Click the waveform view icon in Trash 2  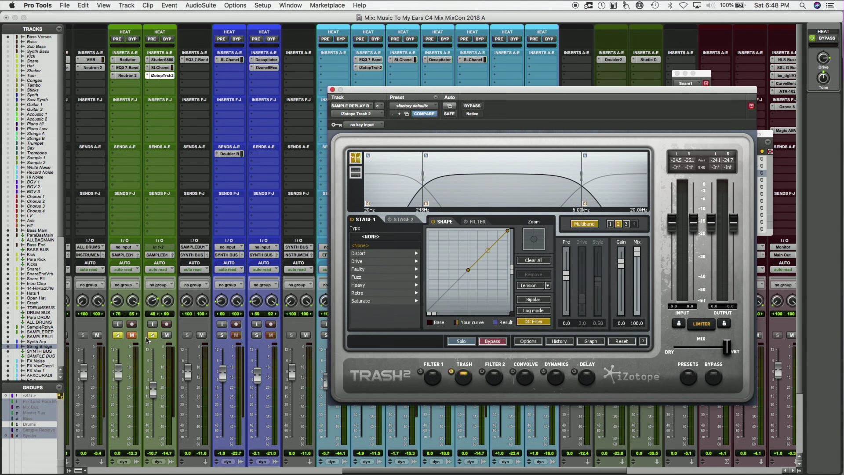click(355, 173)
